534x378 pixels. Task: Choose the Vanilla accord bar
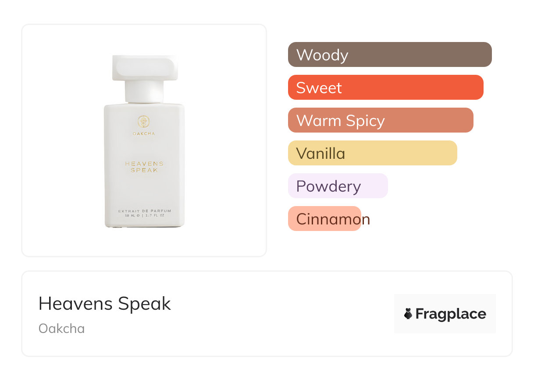pyautogui.click(x=372, y=153)
